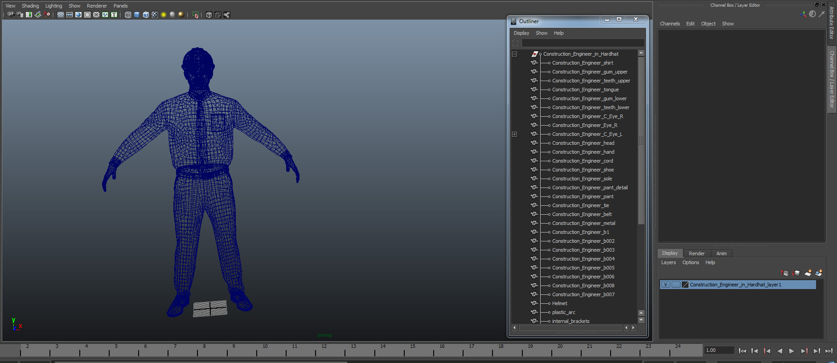The image size is (837, 363).
Task: Click go to end of playback
Action: pos(829,351)
